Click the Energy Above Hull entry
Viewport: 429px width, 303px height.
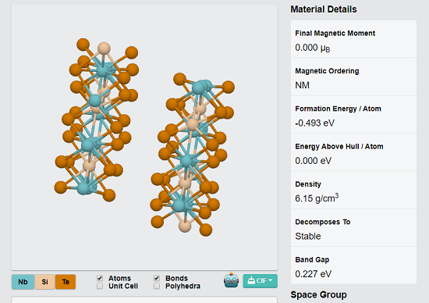(353, 152)
